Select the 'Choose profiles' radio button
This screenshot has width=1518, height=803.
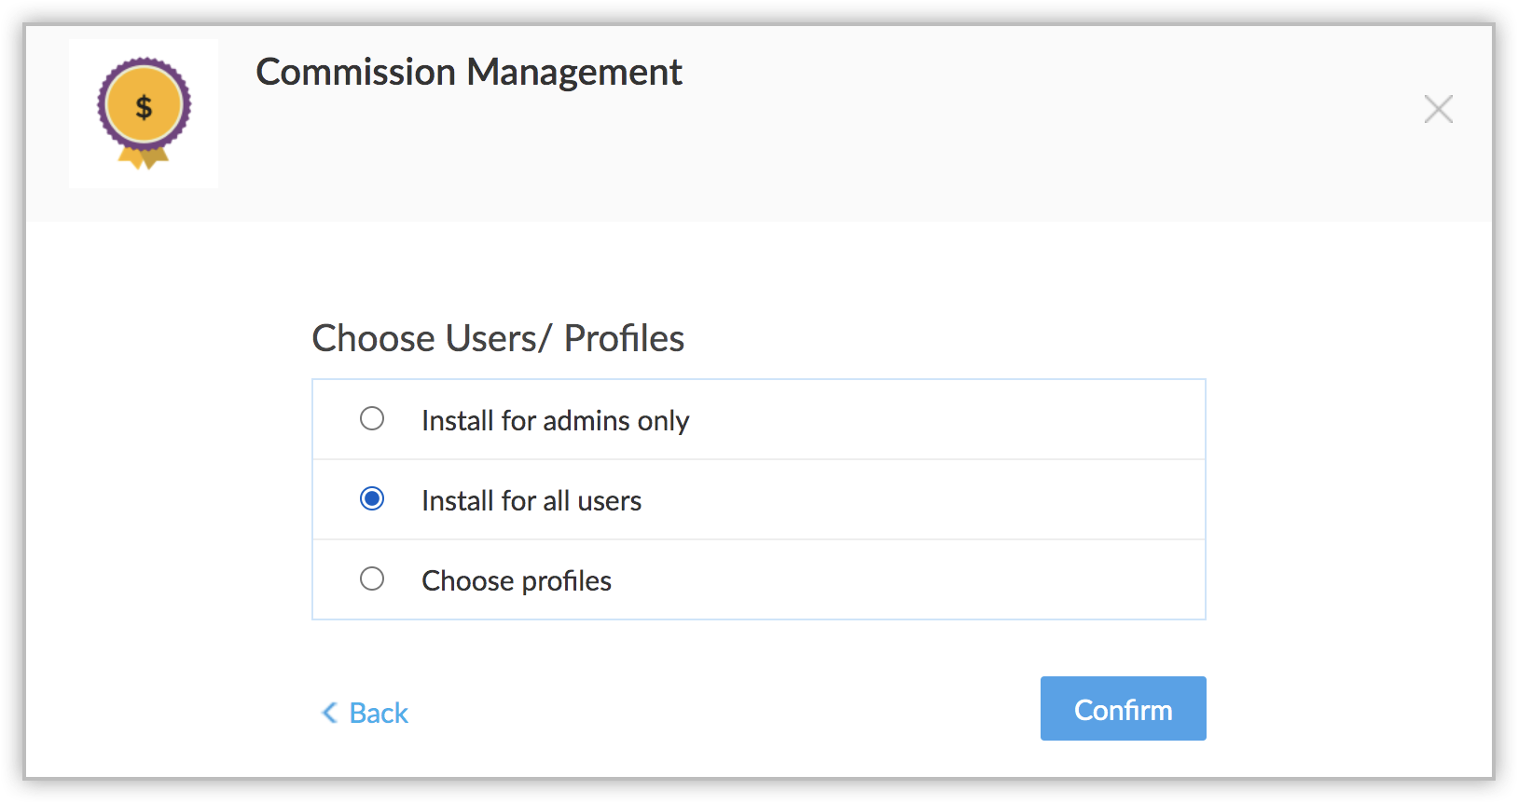pyautogui.click(x=372, y=579)
